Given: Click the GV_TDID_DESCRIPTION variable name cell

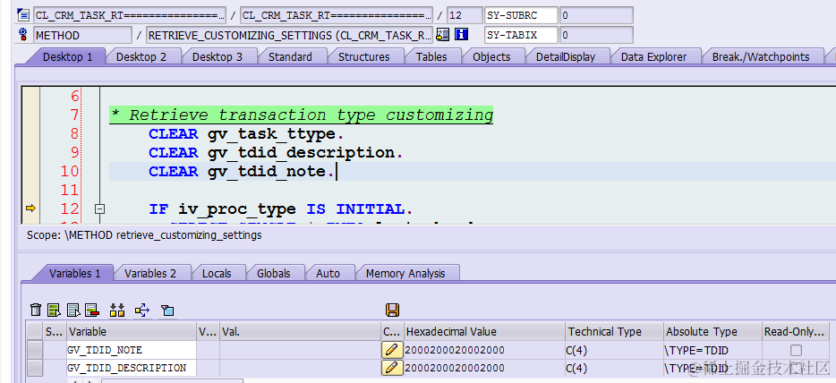Looking at the screenshot, I should point(132,368).
